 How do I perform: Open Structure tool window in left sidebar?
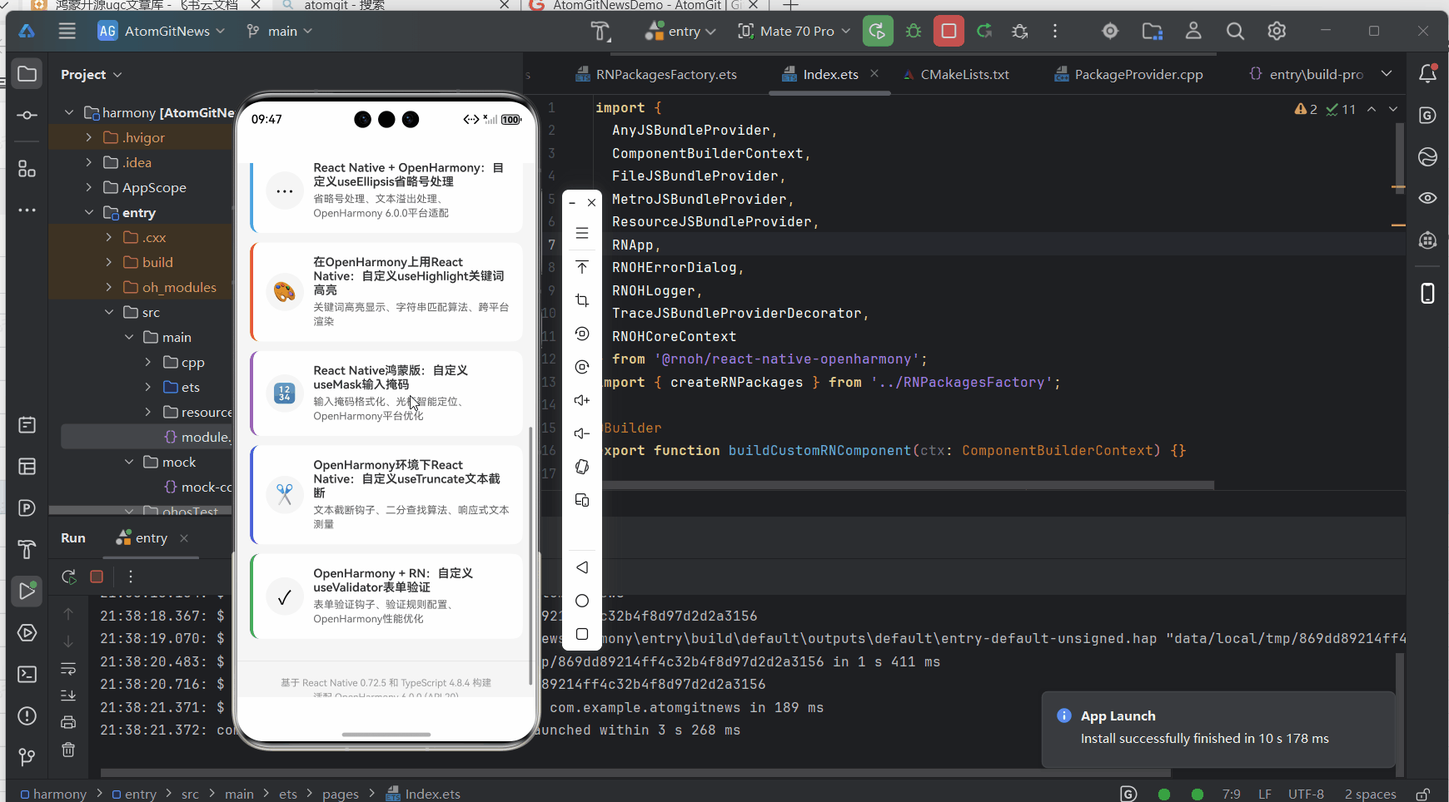(x=27, y=169)
